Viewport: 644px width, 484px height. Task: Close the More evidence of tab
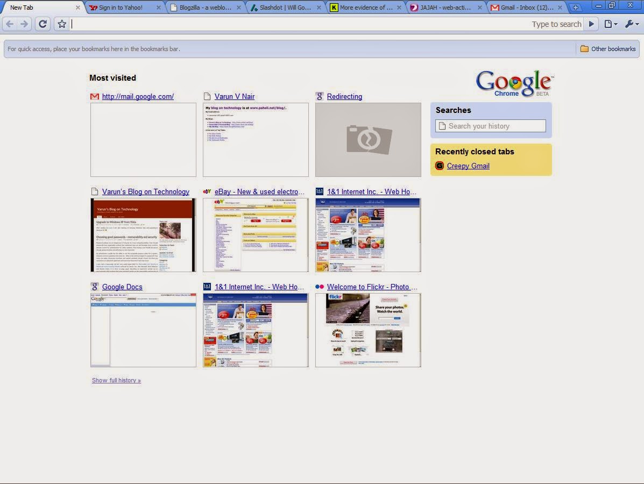(x=399, y=8)
